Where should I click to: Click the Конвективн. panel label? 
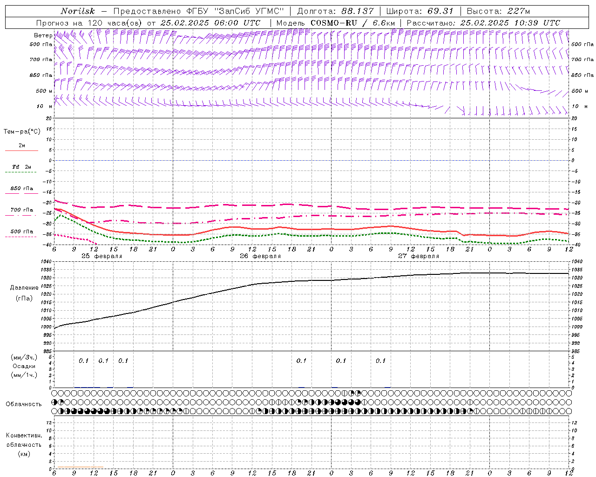(x=24, y=436)
